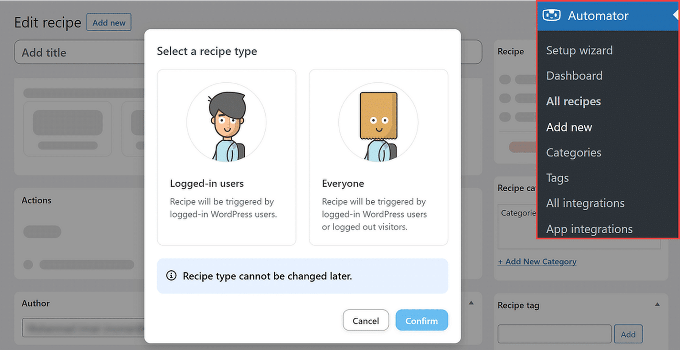The width and height of the screenshot is (680, 350).
Task: Click the Everyone paper-bag avatar illustration
Action: (x=379, y=122)
